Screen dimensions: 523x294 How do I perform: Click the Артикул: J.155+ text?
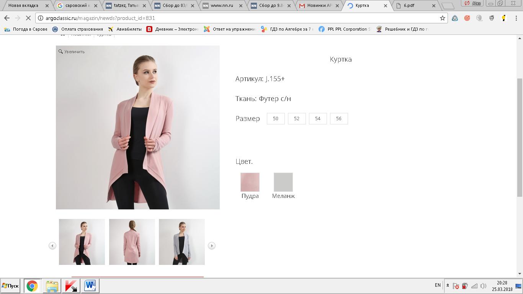(260, 79)
